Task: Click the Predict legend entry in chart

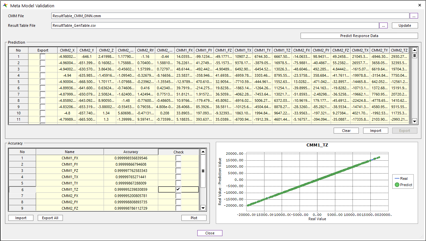Action: click(403, 185)
